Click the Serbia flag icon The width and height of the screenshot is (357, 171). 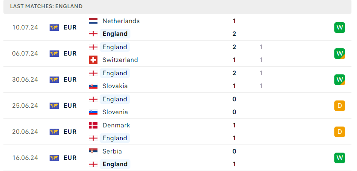[93, 151]
